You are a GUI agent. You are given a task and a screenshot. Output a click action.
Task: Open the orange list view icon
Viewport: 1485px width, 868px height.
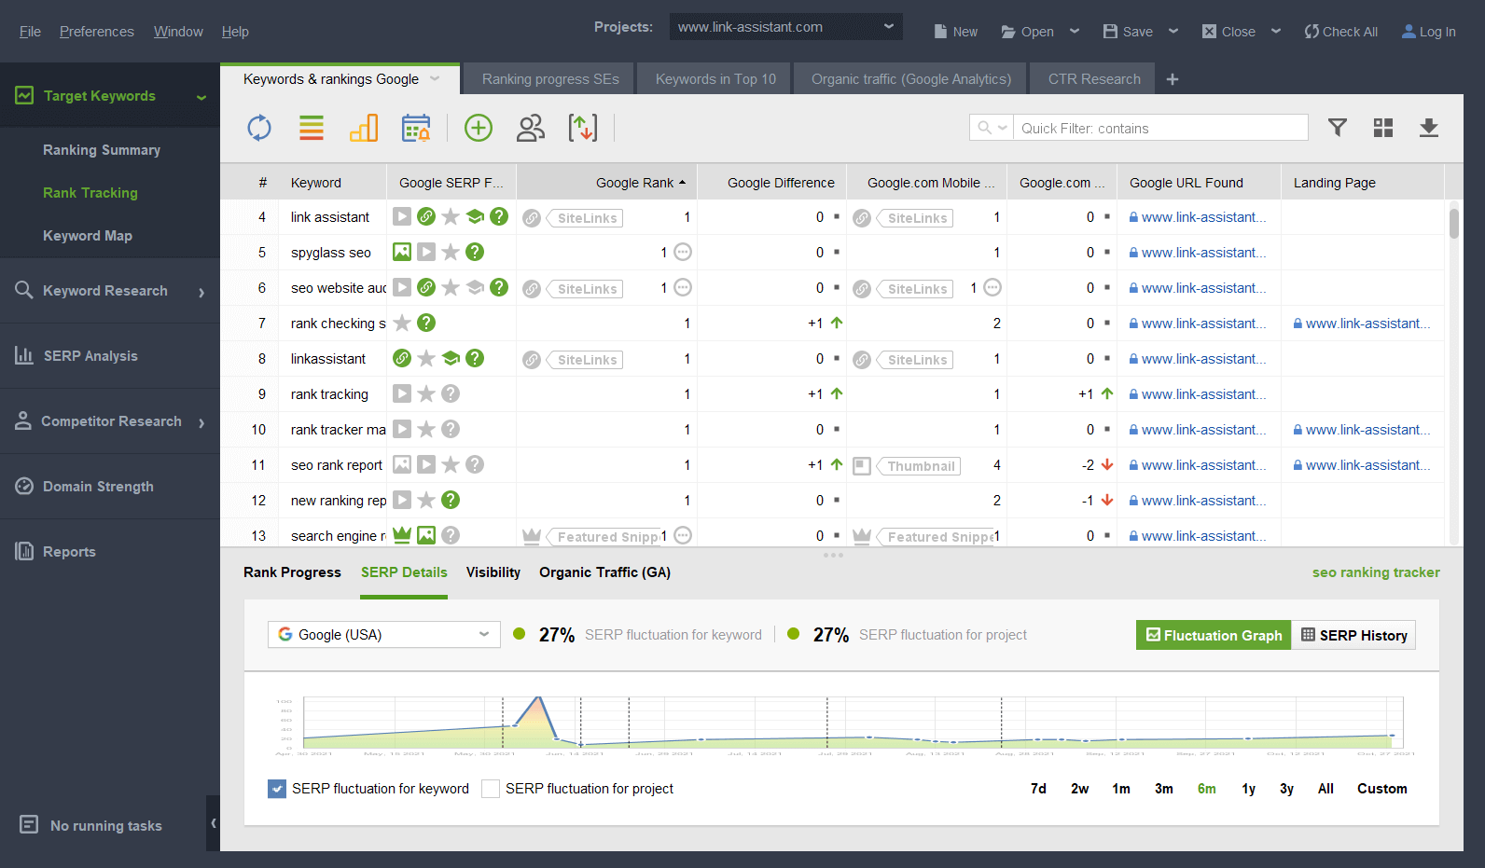pos(312,128)
